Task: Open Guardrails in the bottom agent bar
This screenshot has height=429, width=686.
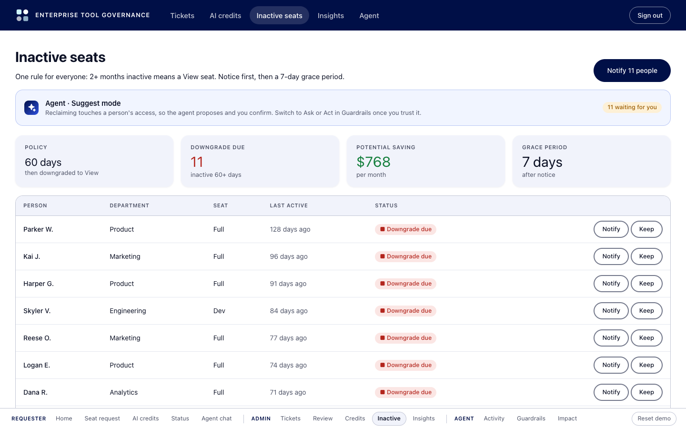Action: point(531,419)
